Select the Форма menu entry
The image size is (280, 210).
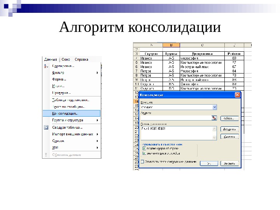coord(72,79)
